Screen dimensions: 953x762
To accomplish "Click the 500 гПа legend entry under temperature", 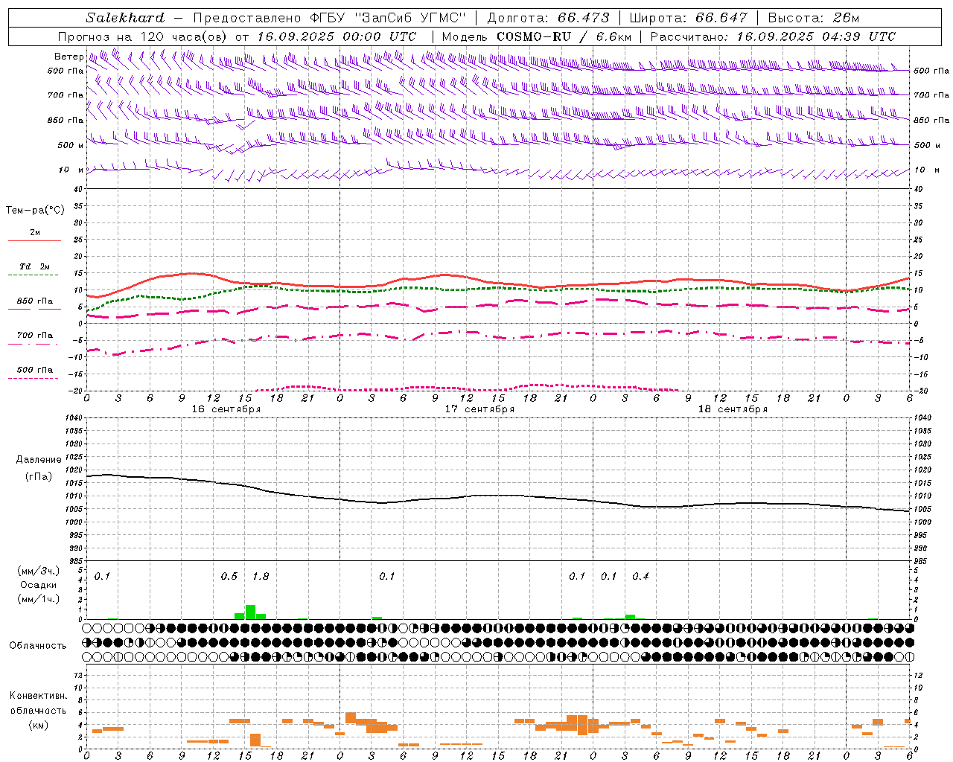I will click(34, 370).
